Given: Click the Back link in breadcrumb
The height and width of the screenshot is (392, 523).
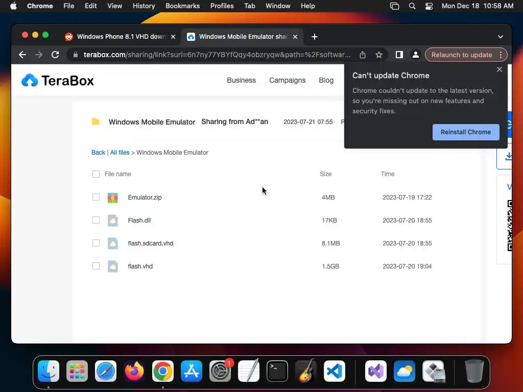Looking at the screenshot, I should 98,152.
